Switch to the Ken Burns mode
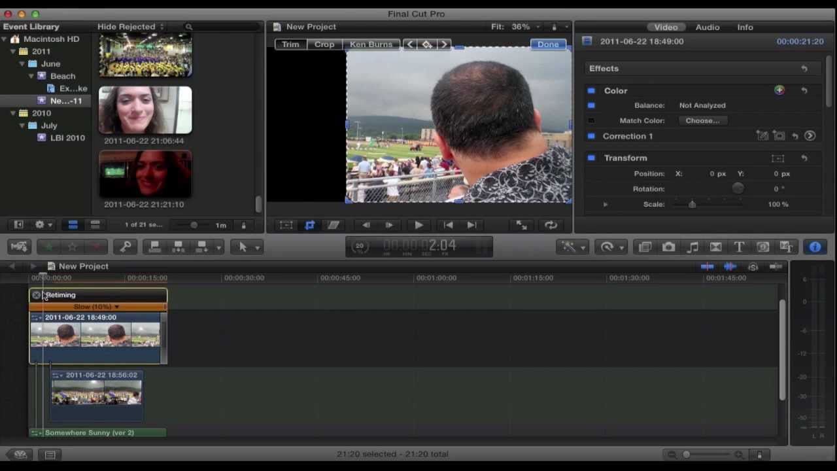 click(371, 44)
